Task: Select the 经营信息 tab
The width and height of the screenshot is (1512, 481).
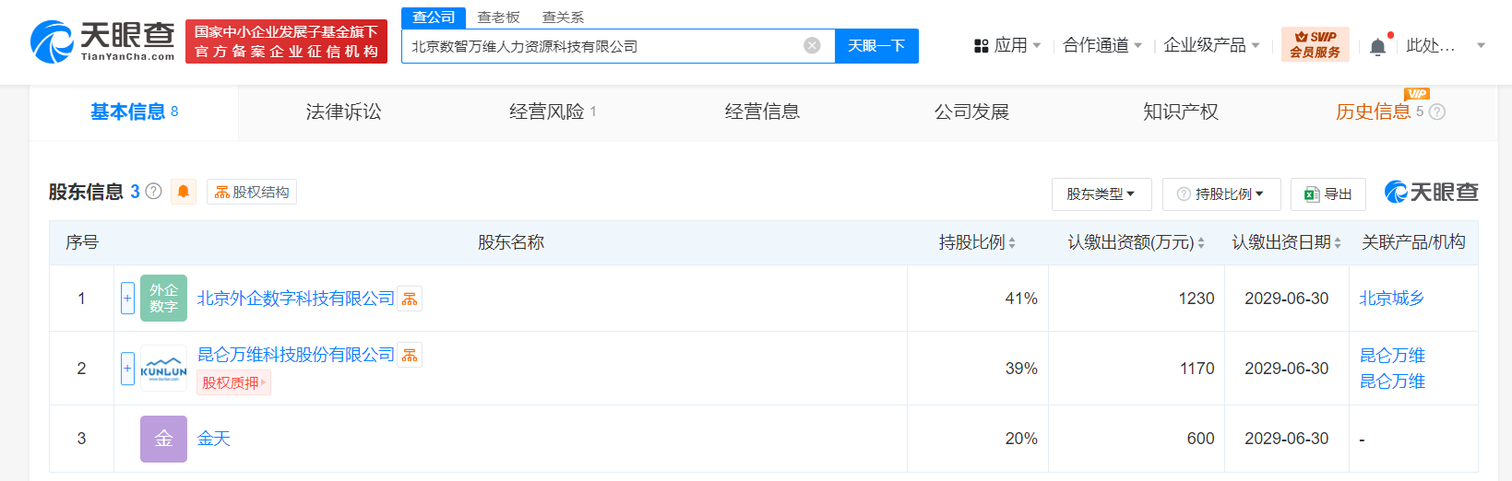Action: pos(762,112)
